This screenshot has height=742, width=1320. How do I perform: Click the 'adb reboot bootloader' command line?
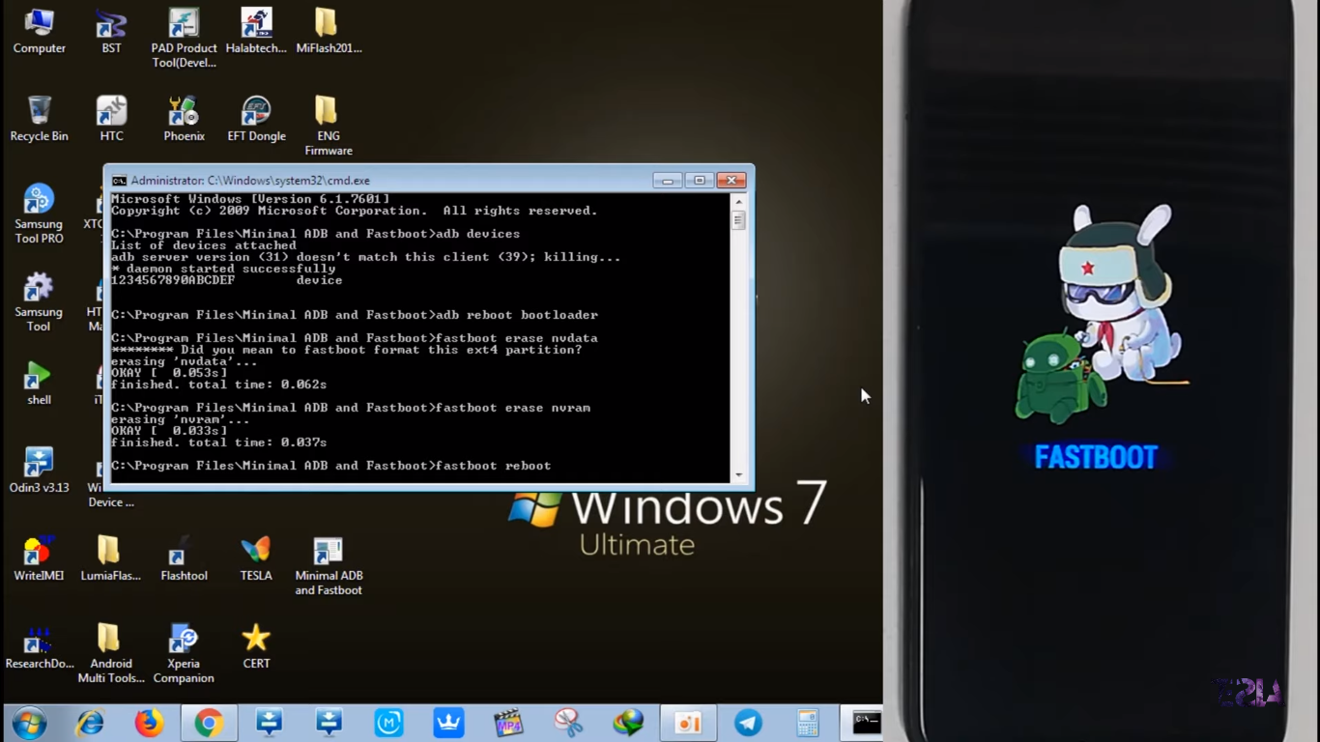click(x=355, y=315)
